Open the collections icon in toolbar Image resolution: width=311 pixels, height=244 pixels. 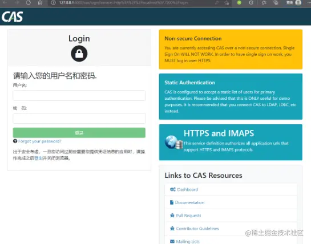[x=276, y=3]
